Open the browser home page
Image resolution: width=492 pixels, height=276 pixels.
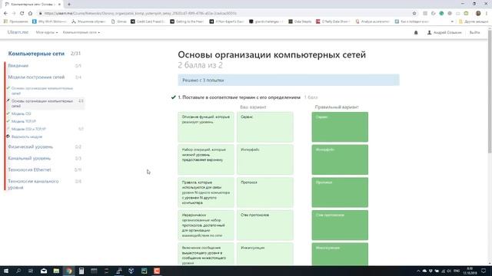pos(30,13)
